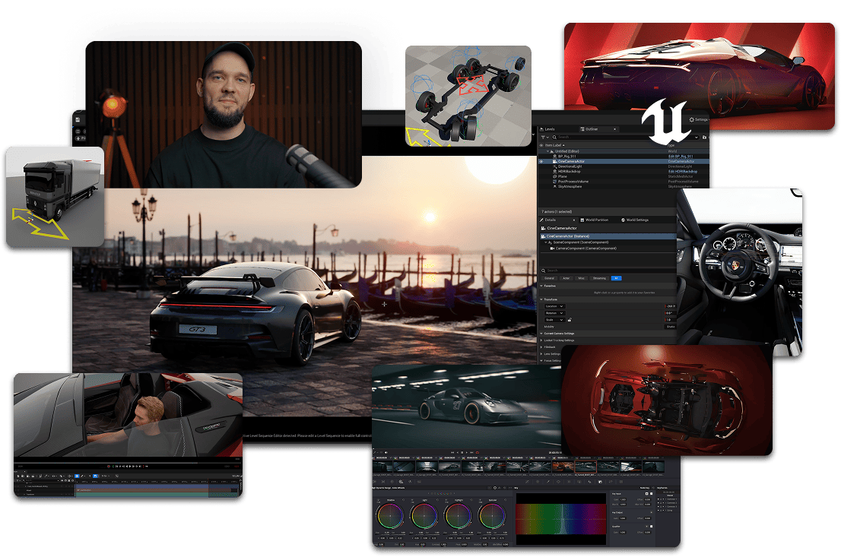Image resolution: width=841 pixels, height=557 pixels.
Task: Click the Light HDR color wheel
Action: (x=424, y=516)
